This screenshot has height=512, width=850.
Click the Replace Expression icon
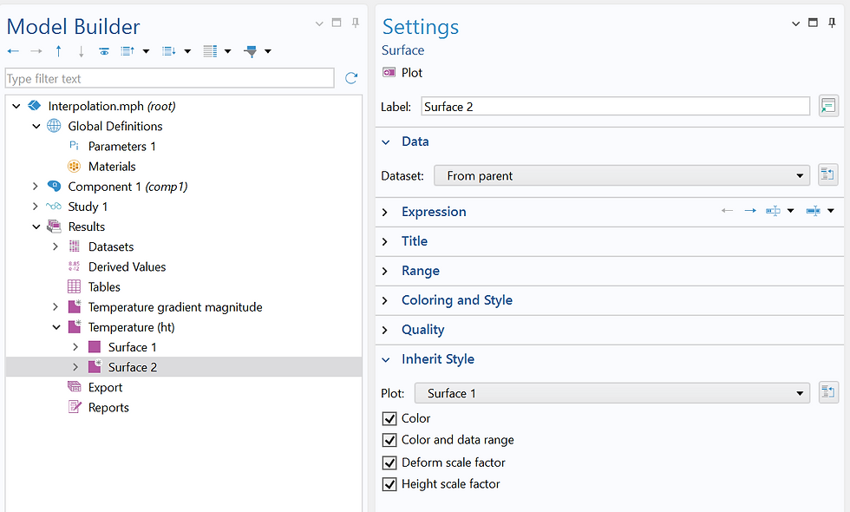point(773,210)
